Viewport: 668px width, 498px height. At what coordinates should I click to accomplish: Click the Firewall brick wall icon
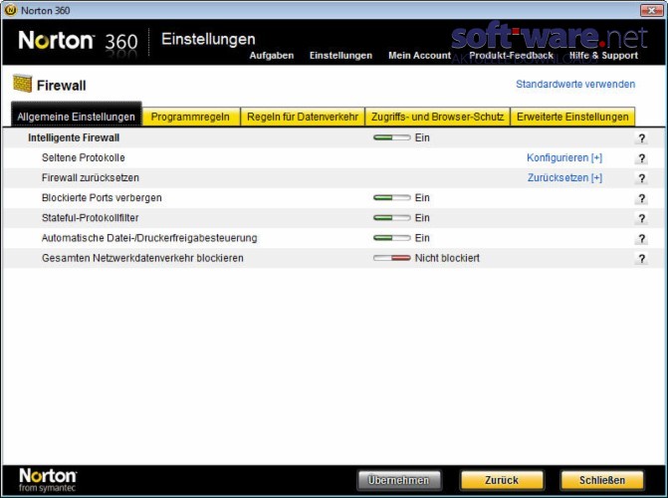click(x=23, y=84)
